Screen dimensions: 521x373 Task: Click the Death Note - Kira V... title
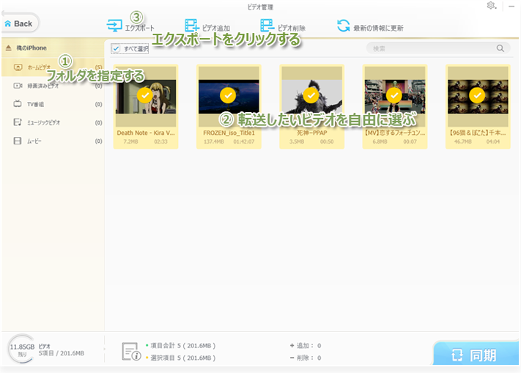tap(146, 133)
